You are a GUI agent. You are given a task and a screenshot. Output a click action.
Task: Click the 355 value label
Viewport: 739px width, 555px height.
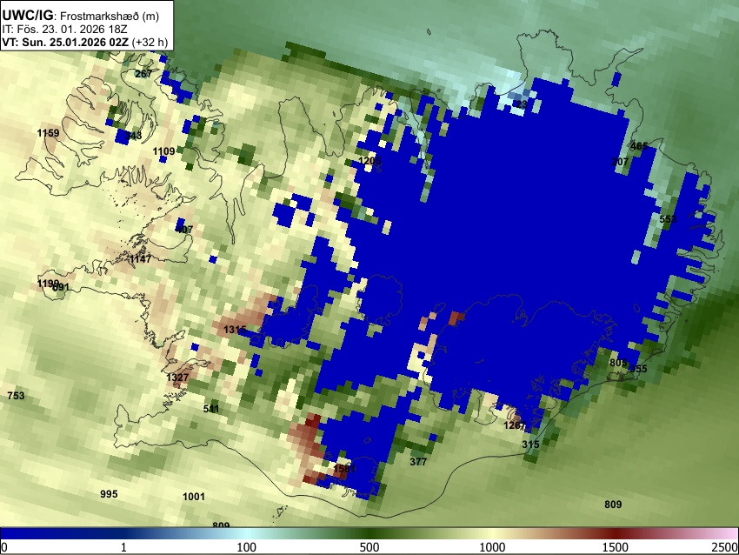click(639, 369)
